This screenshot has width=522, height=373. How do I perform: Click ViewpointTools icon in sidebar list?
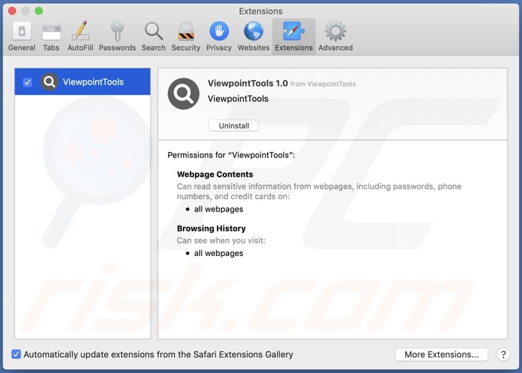(x=50, y=81)
